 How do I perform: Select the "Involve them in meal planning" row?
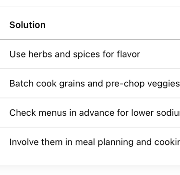(x=90, y=142)
